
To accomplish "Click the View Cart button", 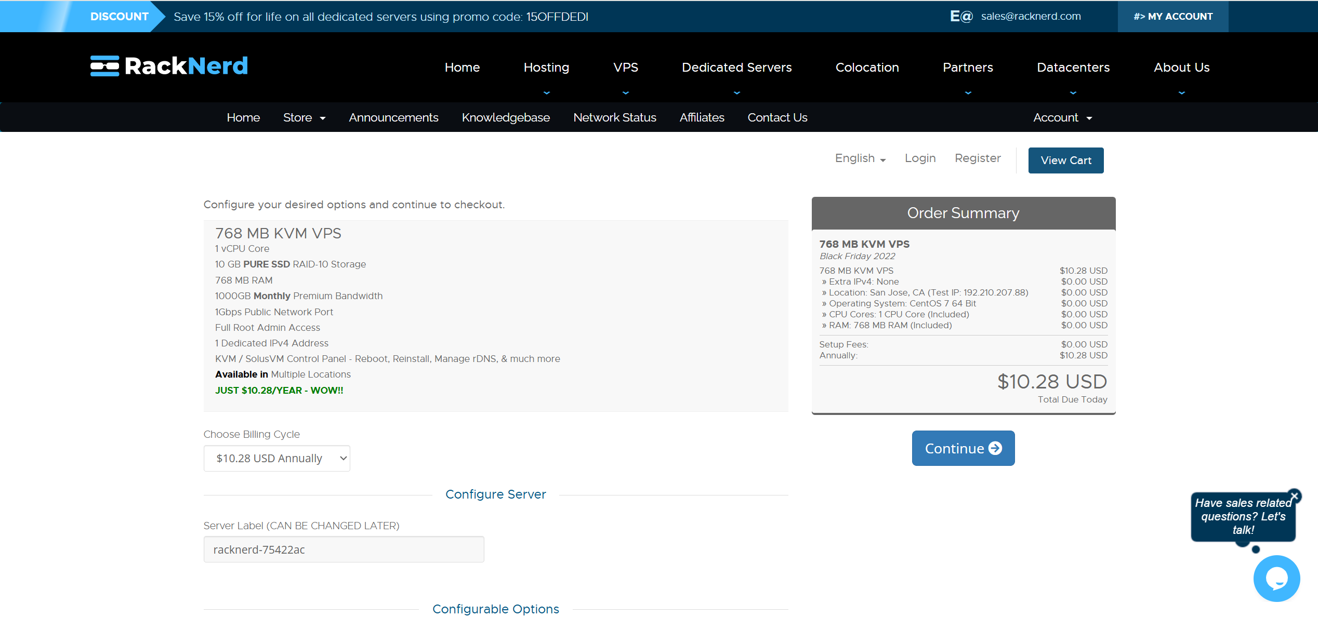I will (1066, 160).
